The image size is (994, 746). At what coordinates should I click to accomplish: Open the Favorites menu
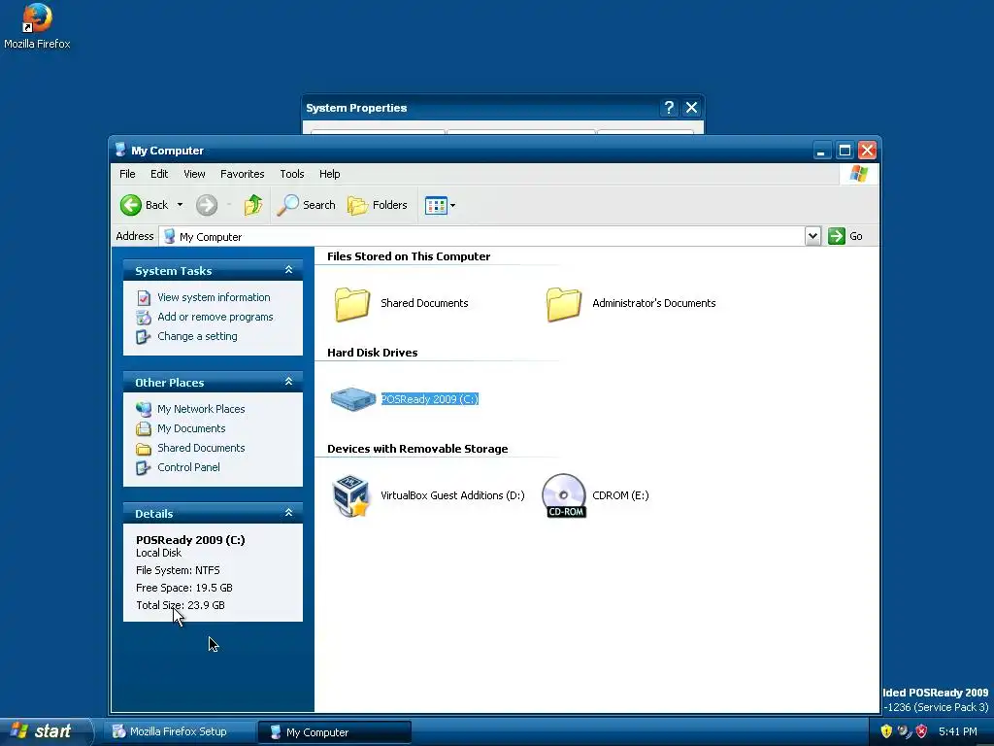click(x=242, y=174)
